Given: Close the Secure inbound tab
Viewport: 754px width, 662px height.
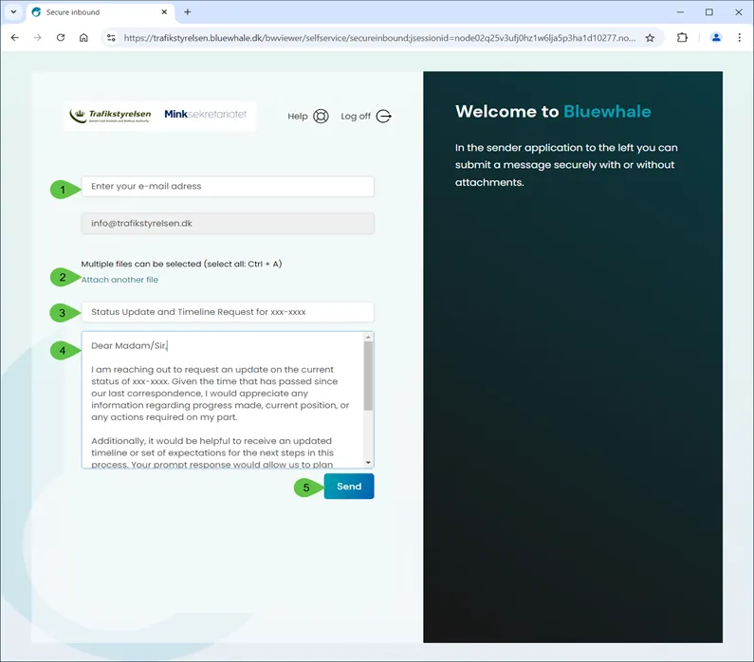Looking at the screenshot, I should (164, 12).
